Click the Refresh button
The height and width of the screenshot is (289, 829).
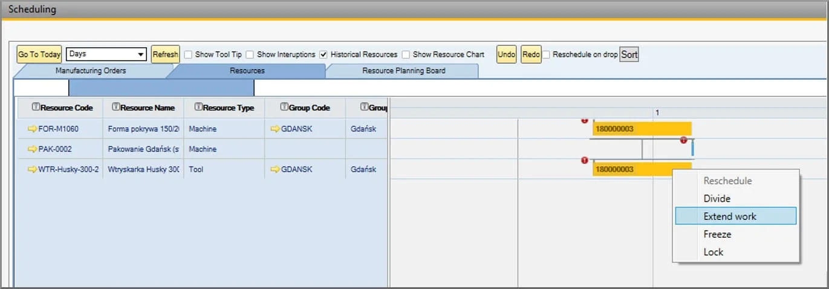[165, 54]
